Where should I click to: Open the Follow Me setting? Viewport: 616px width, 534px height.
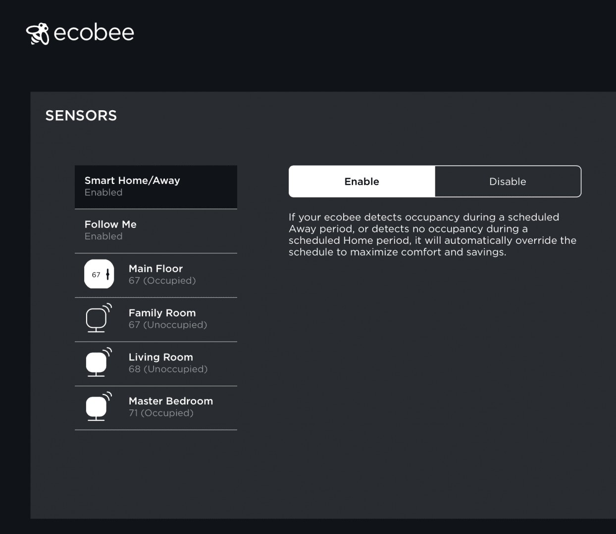(x=156, y=231)
